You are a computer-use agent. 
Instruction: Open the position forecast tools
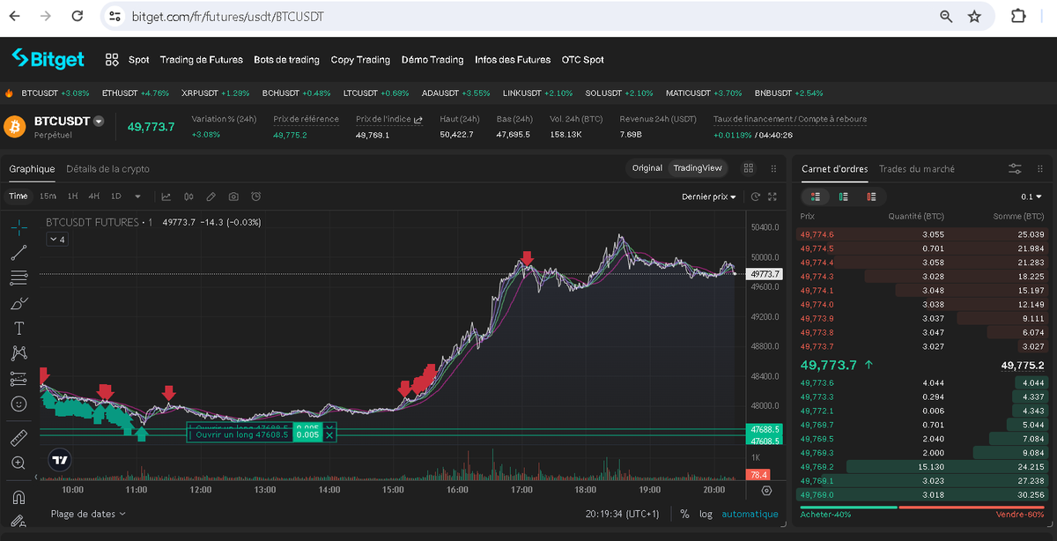pos(18,379)
